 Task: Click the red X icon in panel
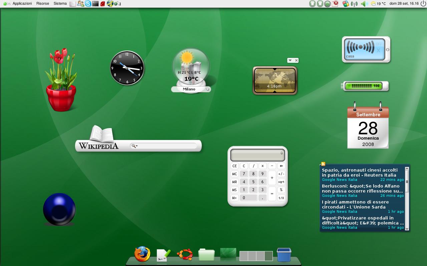[x=336, y=4]
